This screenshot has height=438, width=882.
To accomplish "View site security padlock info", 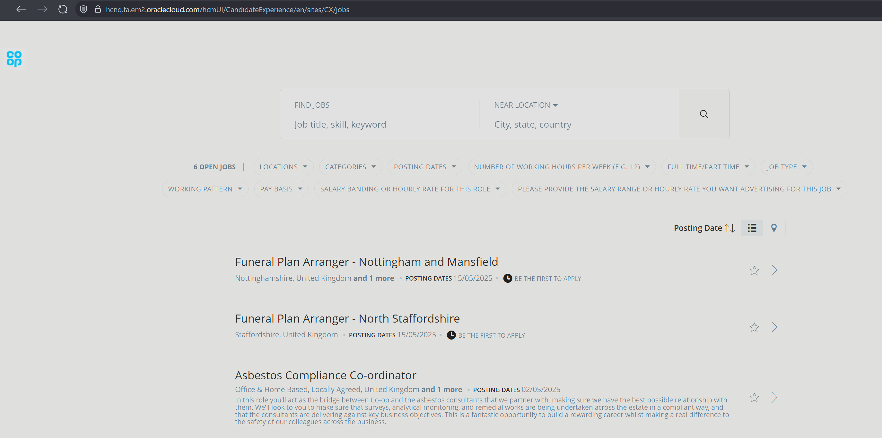I will [98, 9].
